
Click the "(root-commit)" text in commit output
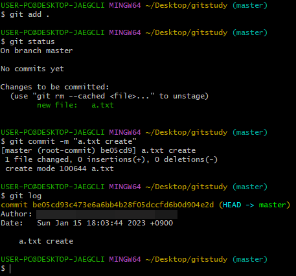pos(66,150)
